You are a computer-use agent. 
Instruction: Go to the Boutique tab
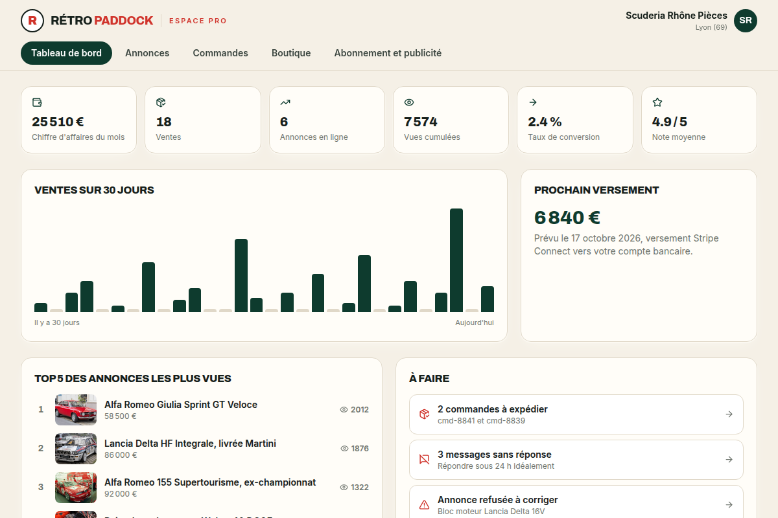[291, 53]
